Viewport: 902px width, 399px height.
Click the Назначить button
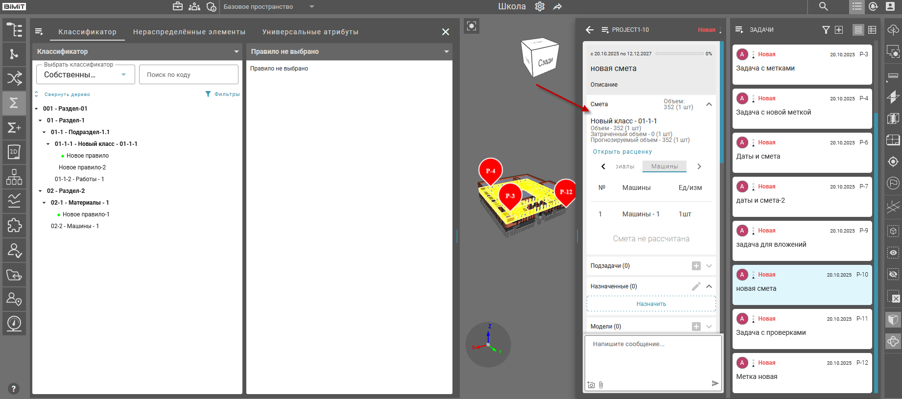click(x=651, y=304)
